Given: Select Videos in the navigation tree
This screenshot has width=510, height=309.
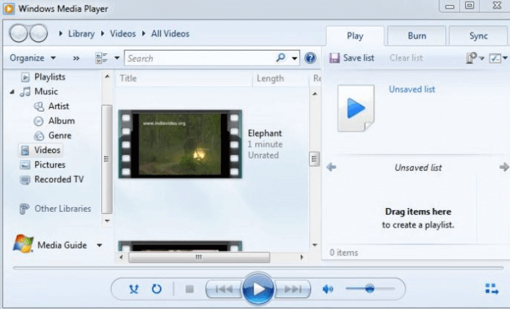Looking at the screenshot, I should [47, 150].
